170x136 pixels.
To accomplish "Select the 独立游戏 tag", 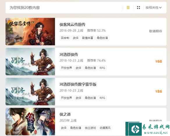I will coord(90,128).
